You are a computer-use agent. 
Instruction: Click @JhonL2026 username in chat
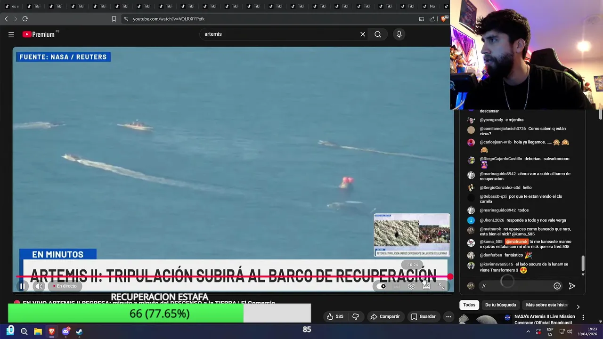pos(492,220)
